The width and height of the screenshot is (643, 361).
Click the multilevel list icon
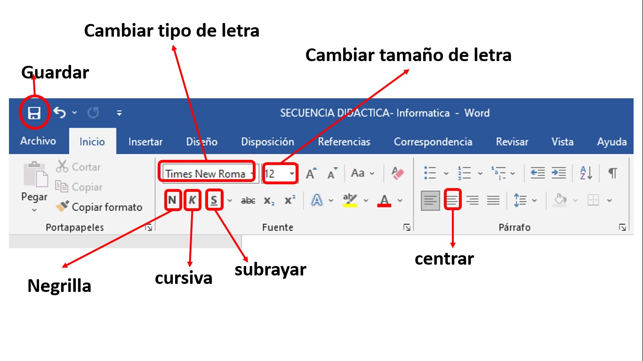click(498, 173)
